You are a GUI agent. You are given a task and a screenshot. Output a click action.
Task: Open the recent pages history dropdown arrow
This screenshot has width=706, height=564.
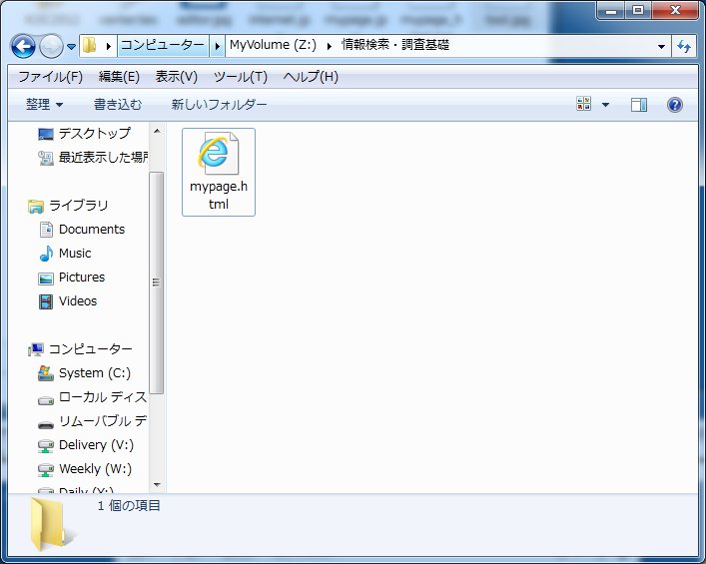pos(71,46)
